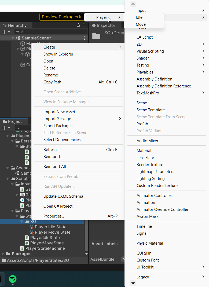
Task: Open the Project panel plus dropdown
Action: pos(6,128)
